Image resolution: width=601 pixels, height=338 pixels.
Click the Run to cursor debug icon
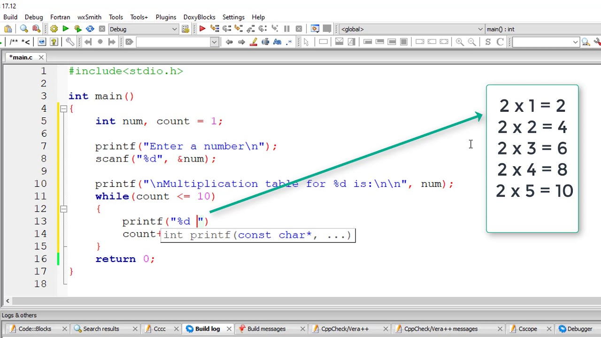click(215, 29)
